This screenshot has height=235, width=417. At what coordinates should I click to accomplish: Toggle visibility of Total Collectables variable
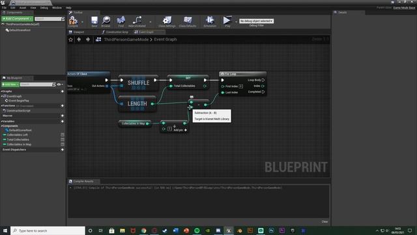63,140
